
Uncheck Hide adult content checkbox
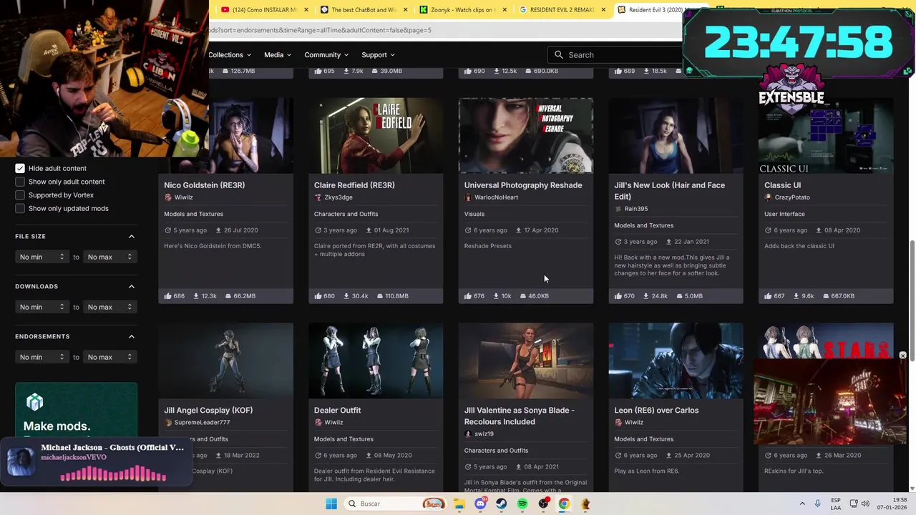(20, 168)
